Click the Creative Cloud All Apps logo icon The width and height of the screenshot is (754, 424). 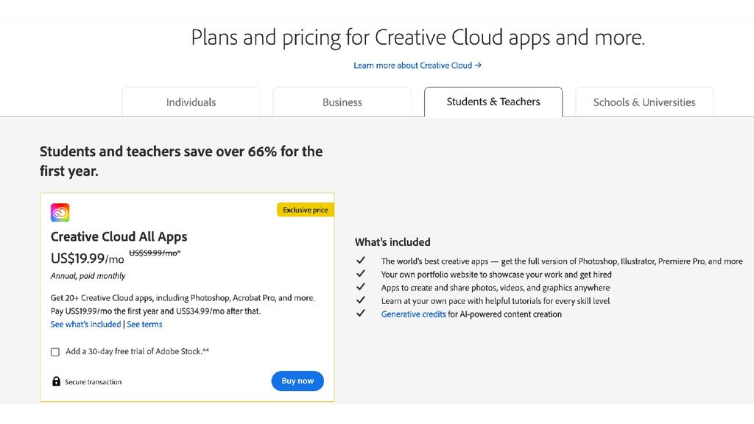60,212
